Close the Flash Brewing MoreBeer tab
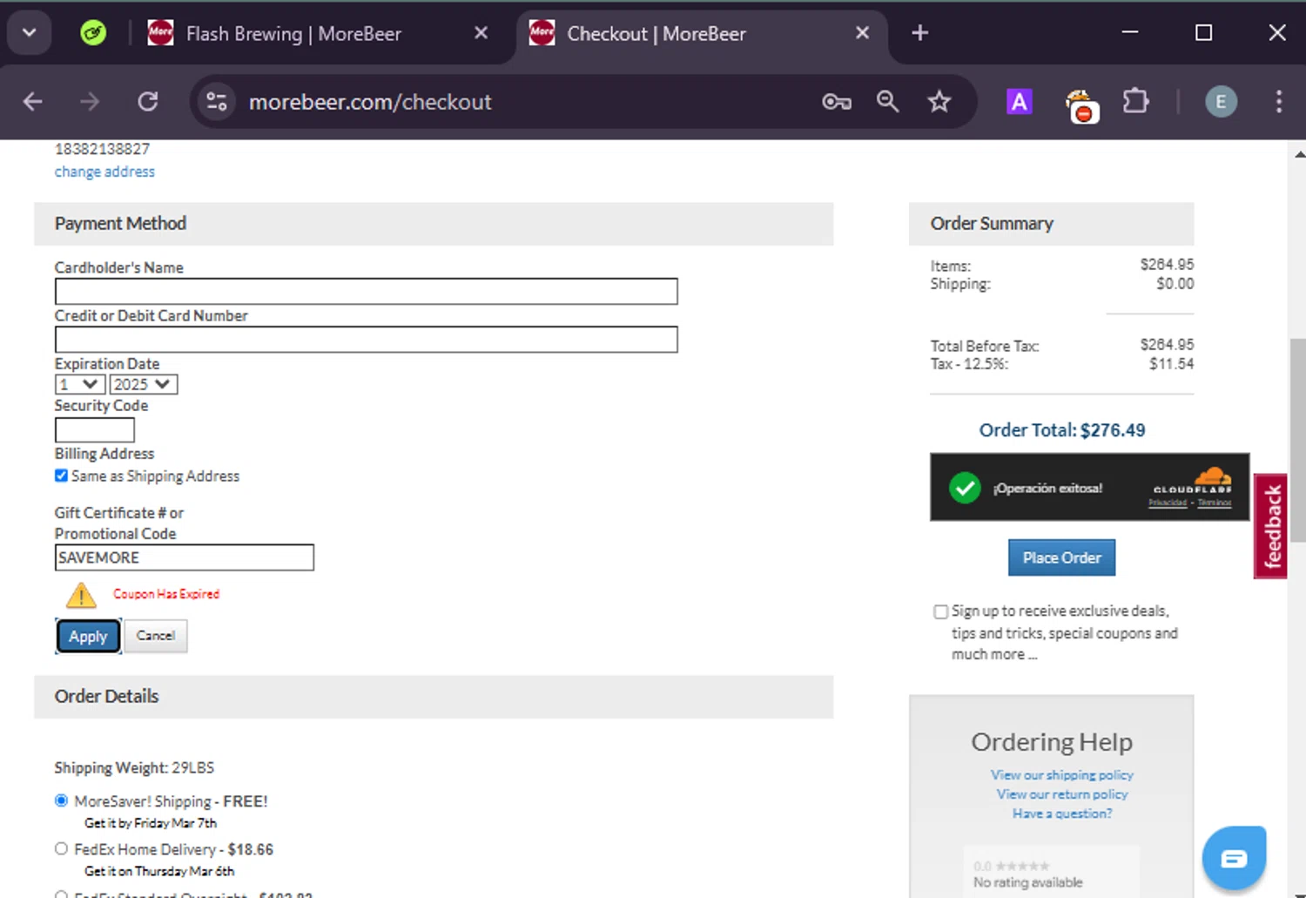The height and width of the screenshot is (898, 1306). [x=481, y=33]
